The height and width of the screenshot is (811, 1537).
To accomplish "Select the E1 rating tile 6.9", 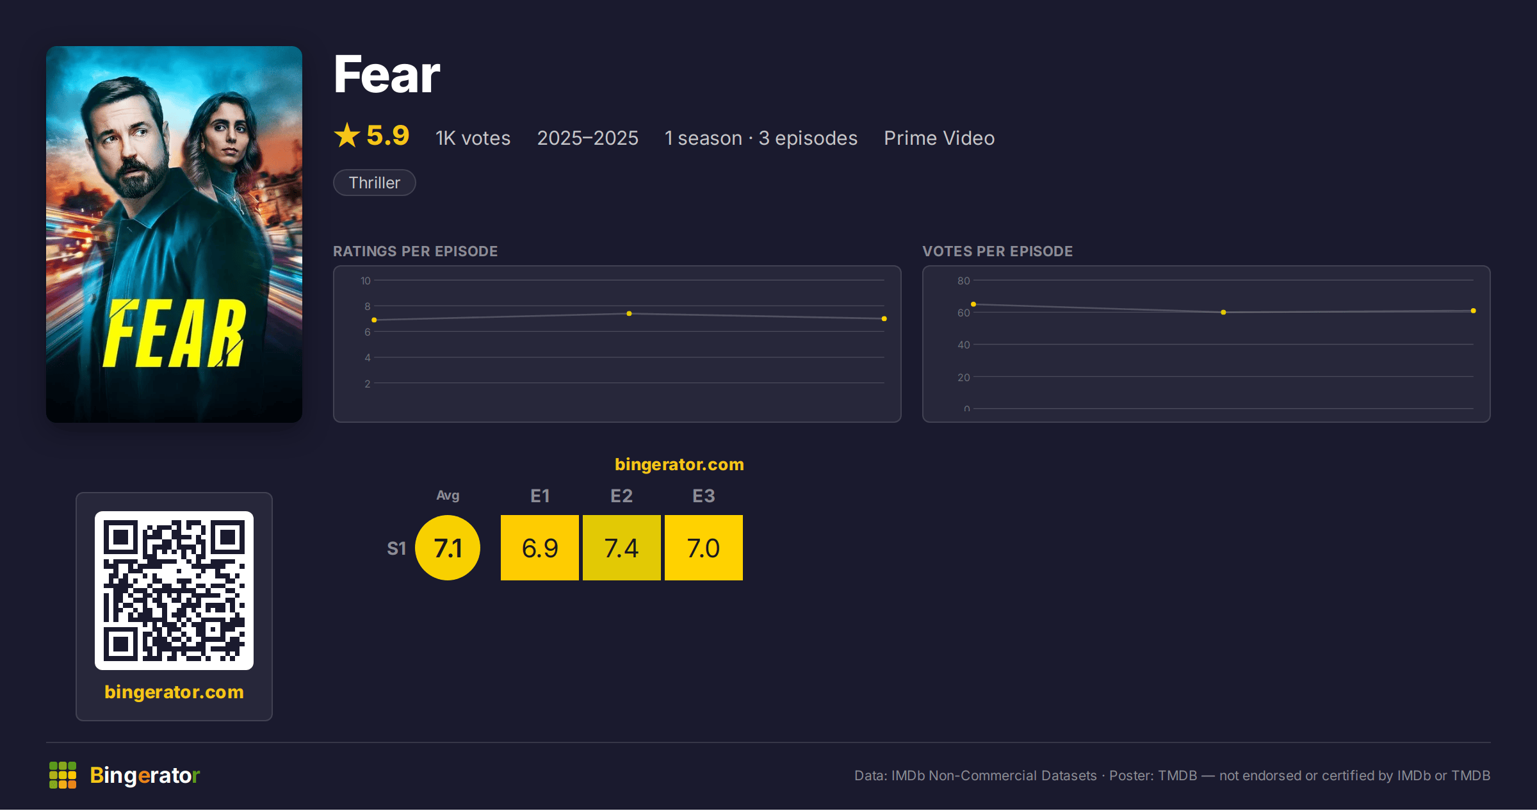I will pyautogui.click(x=540, y=548).
